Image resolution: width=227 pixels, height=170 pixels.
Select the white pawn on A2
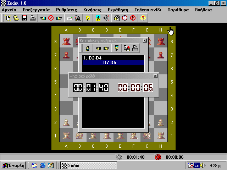pos(66,123)
